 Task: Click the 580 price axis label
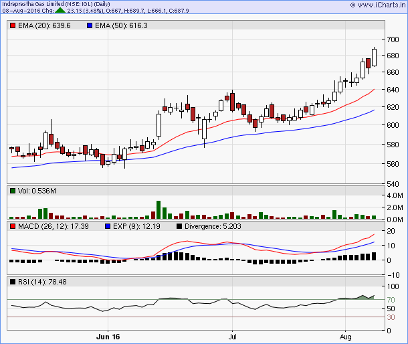point(393,145)
